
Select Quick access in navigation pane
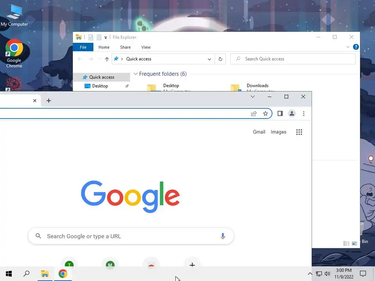(x=102, y=77)
